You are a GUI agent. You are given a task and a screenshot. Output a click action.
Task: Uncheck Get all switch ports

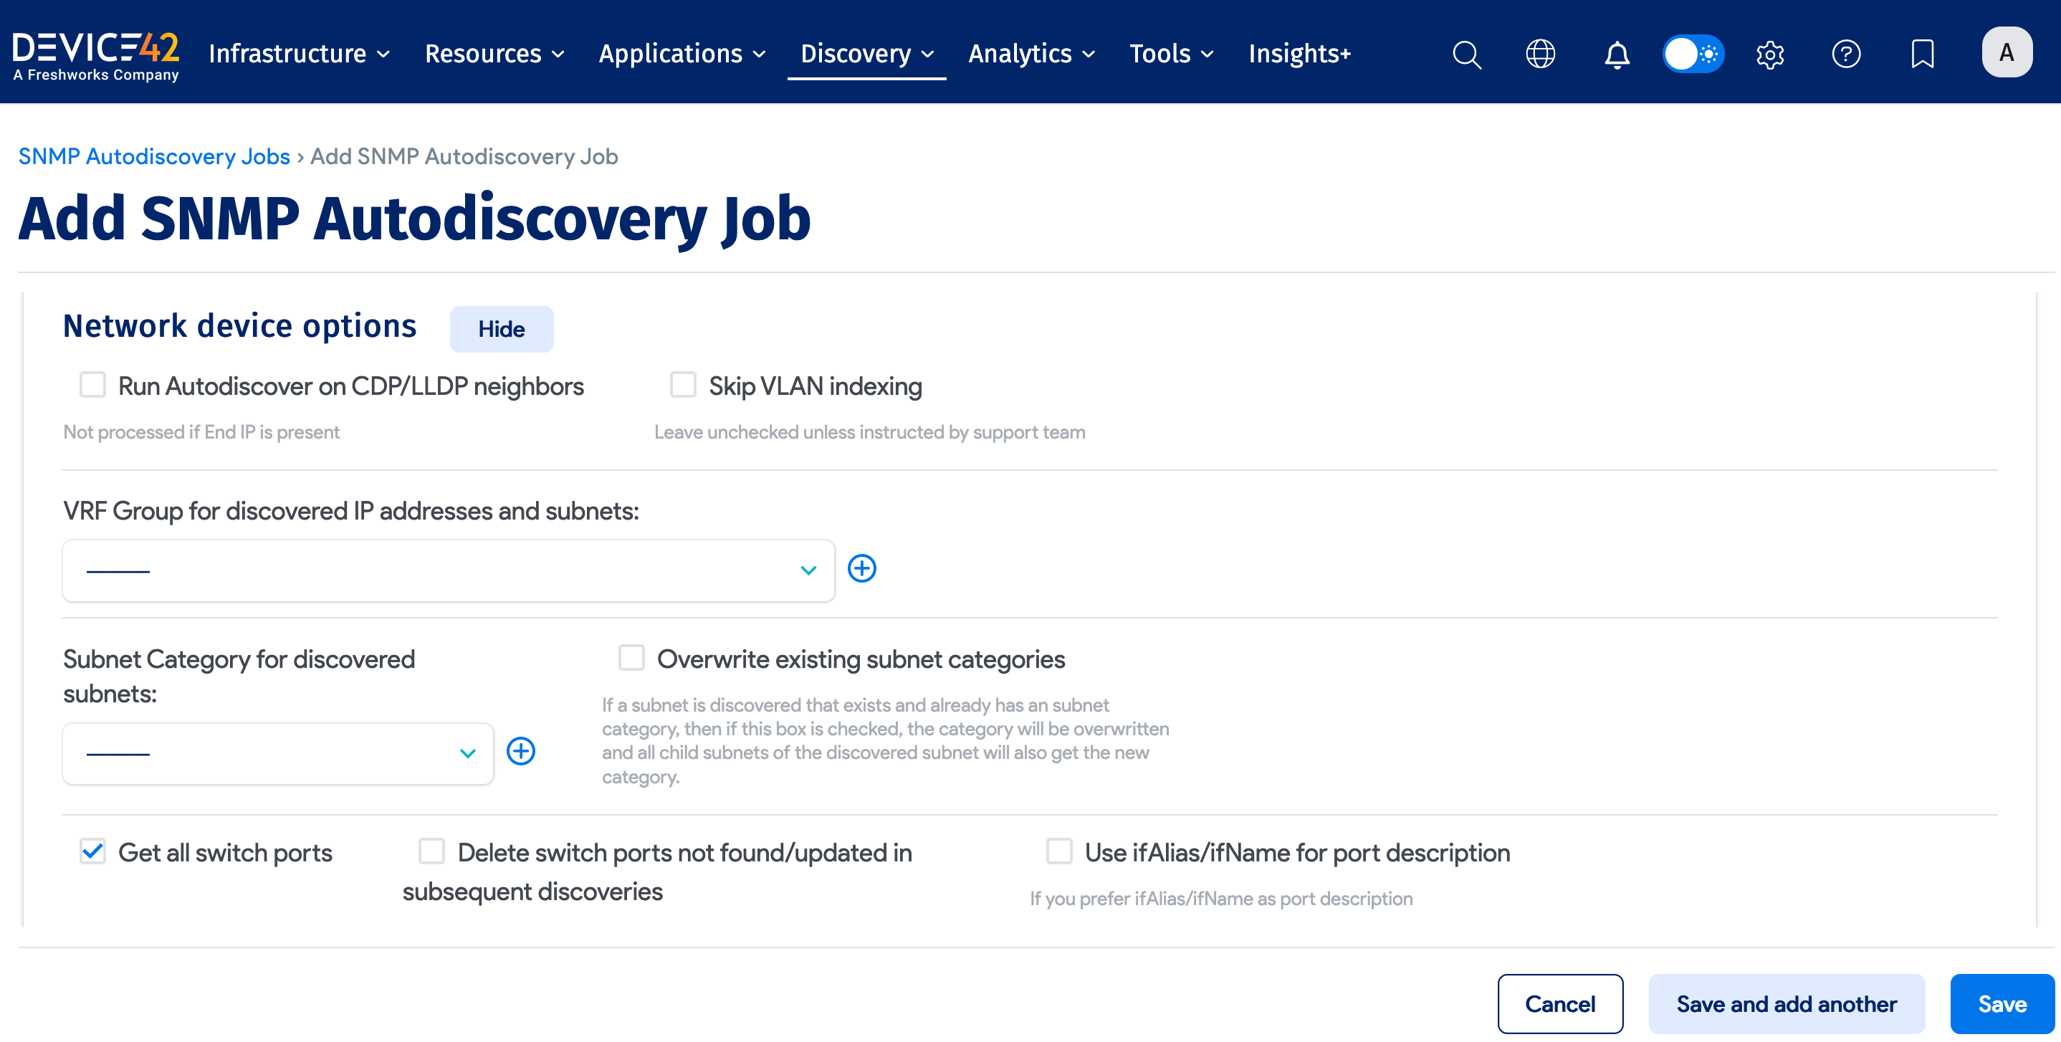[x=93, y=851]
